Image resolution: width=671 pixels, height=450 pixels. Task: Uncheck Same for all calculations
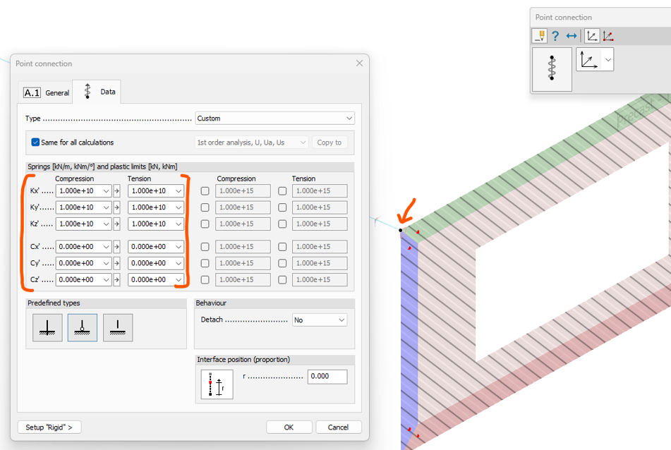tap(35, 142)
